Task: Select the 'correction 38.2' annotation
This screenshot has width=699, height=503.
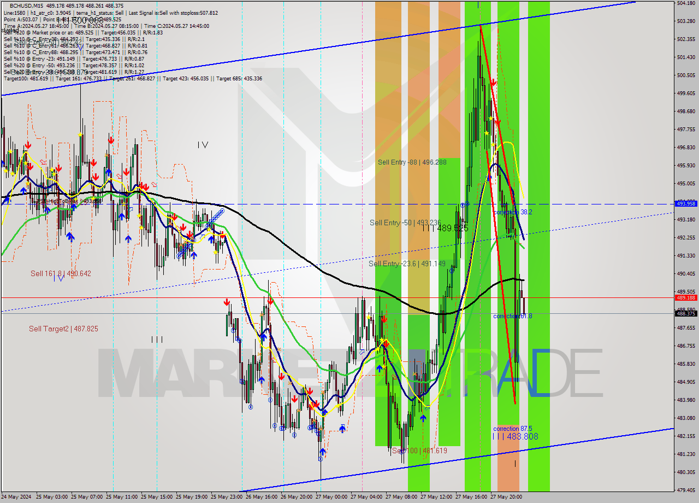Action: pos(512,212)
